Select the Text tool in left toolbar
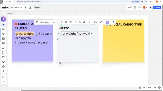Viewport: 163px width, 91px height. coord(3,34)
